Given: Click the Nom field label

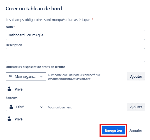Looking at the screenshot, I should pyautogui.click(x=9, y=27).
